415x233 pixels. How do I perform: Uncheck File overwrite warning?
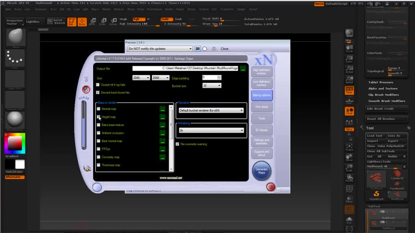(178, 144)
